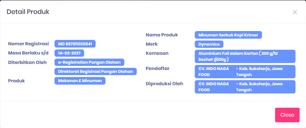The image size is (306, 128).
Task: Close the dialog with the X icon
Action: click(295, 12)
